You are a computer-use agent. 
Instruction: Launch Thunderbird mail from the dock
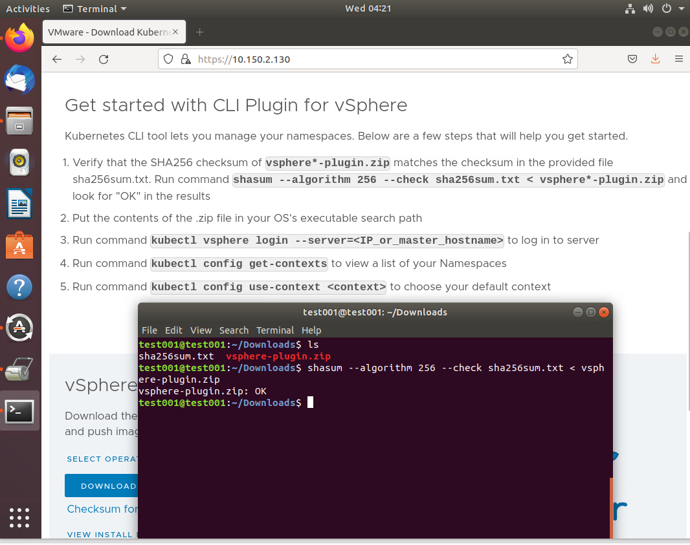coord(19,80)
